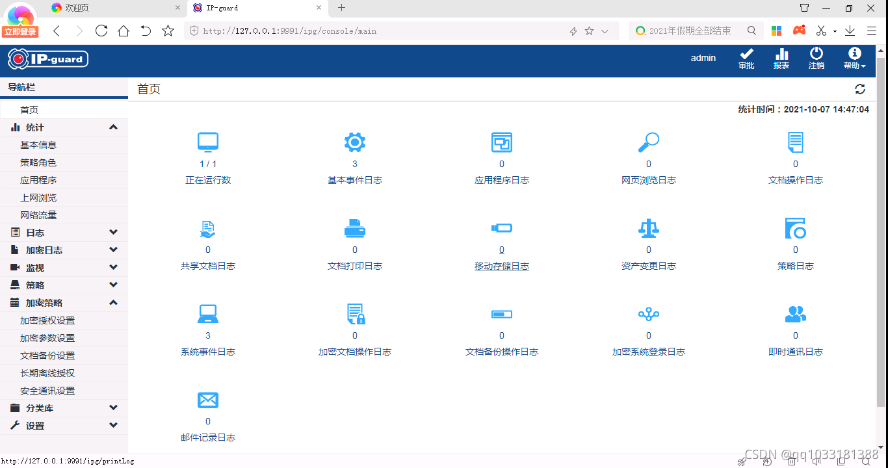Click the 即时通讯日志 icon
This screenshot has height=468, width=888.
[x=795, y=314]
